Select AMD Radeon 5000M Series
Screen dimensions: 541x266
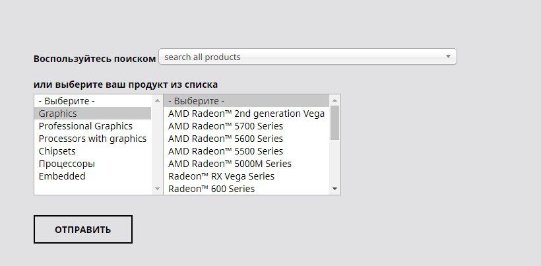[x=246, y=164]
